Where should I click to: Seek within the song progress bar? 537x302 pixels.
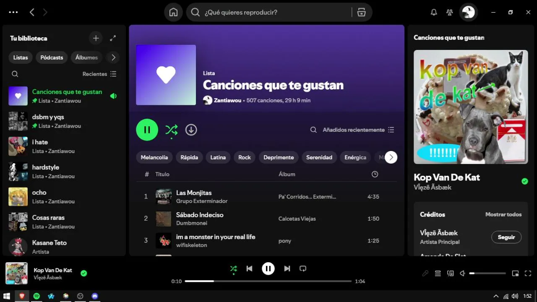[268, 281]
